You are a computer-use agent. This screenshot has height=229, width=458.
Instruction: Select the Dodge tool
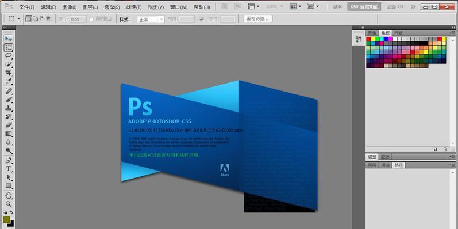tap(9, 151)
